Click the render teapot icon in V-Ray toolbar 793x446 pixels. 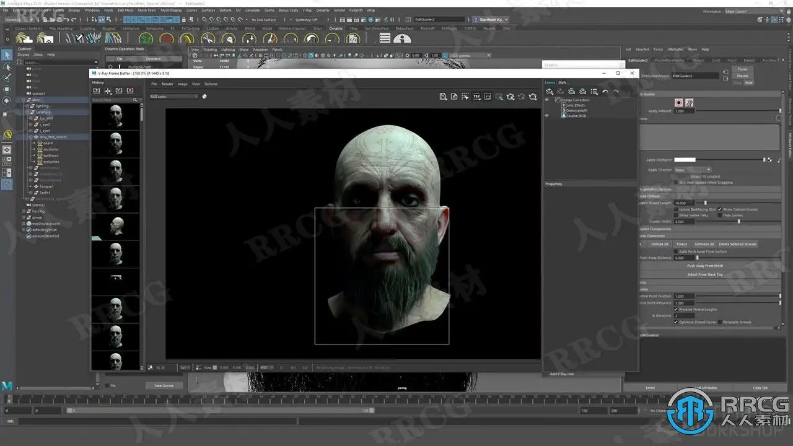click(532, 97)
